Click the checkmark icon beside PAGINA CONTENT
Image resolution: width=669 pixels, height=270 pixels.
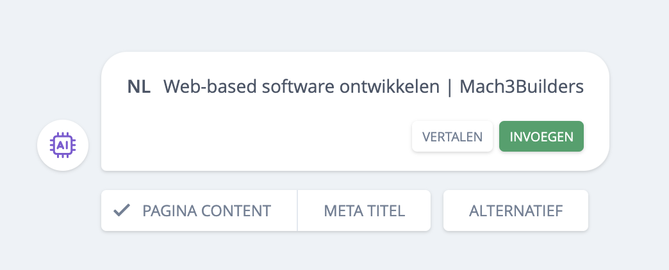tap(122, 210)
